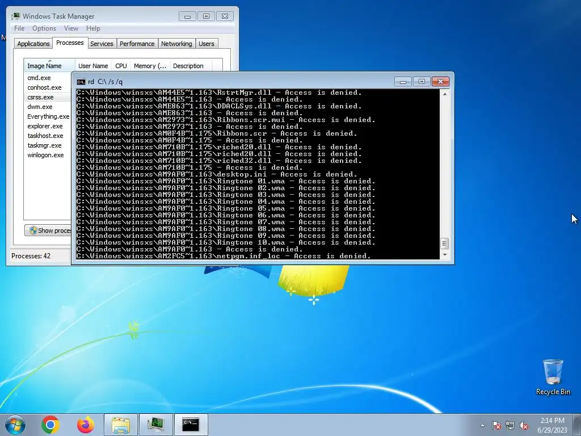Minimize the Task Manager window
The height and width of the screenshot is (436, 581).
click(x=187, y=16)
